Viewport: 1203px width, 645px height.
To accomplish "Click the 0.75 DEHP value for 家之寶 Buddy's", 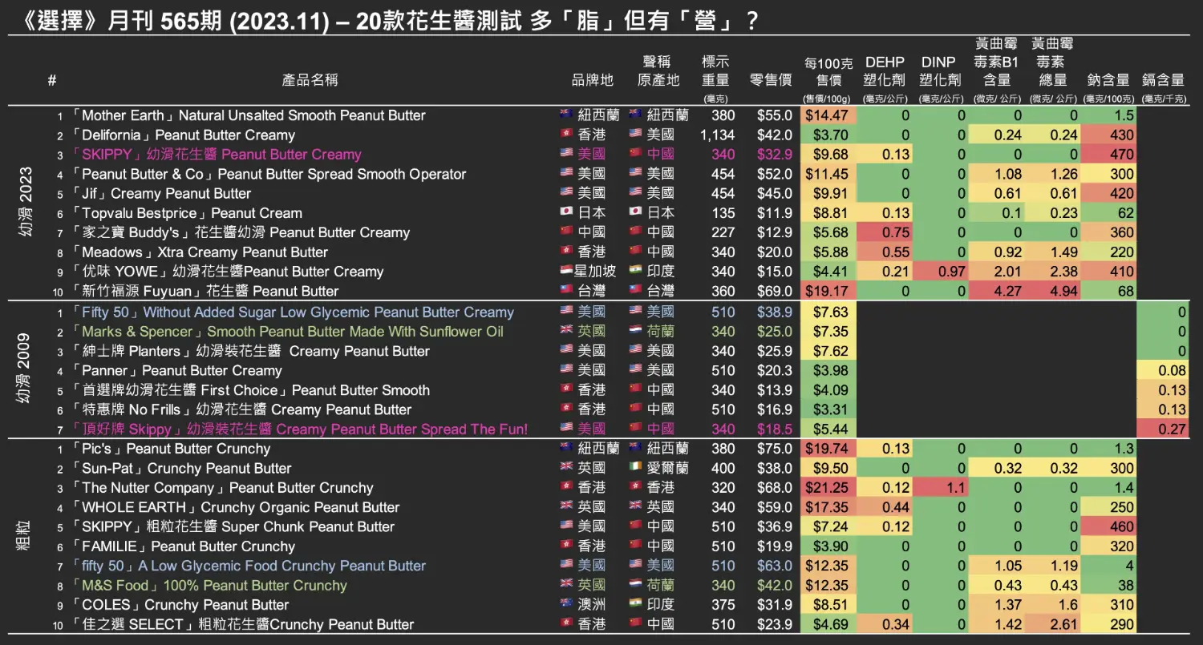I will 884,232.
